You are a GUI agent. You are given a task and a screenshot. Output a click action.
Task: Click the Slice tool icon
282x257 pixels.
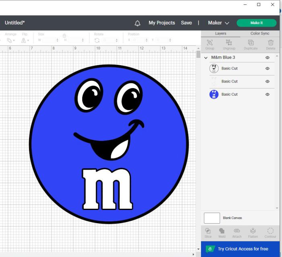tap(208, 230)
